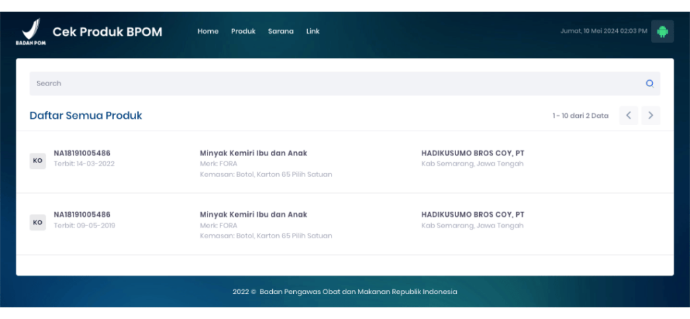Viewport: 690px width, 319px height.
Task: Click the Badan POM logo
Action: pyautogui.click(x=29, y=32)
